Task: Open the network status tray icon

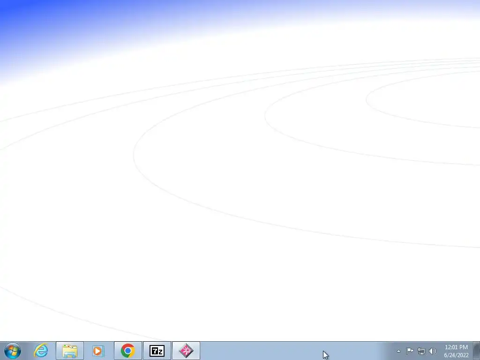Action: point(421,351)
